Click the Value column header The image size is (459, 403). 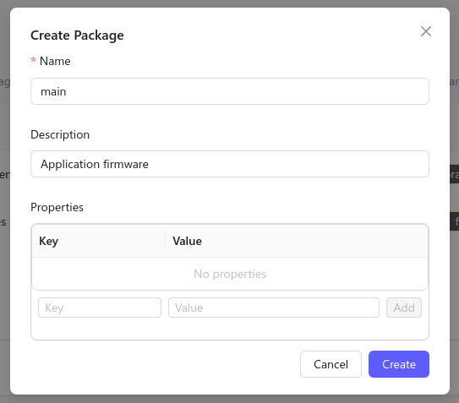(297, 241)
